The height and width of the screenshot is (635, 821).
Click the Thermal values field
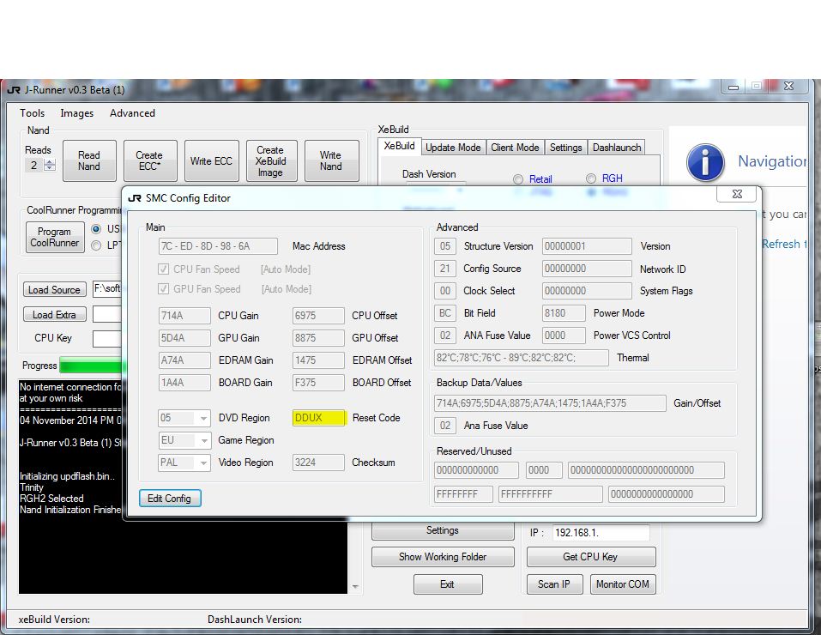[522, 358]
